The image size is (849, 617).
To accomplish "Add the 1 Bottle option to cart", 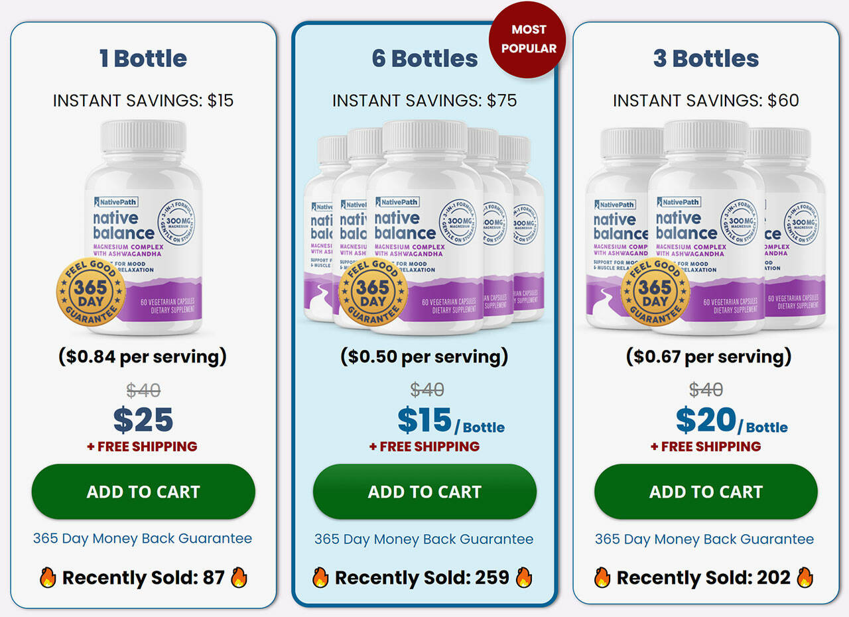I will point(143,492).
